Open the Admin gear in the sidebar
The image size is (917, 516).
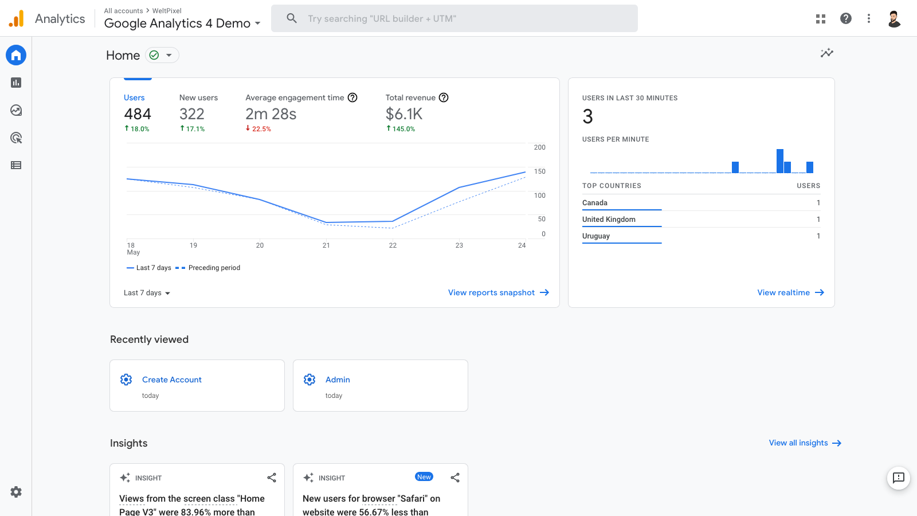tap(16, 492)
